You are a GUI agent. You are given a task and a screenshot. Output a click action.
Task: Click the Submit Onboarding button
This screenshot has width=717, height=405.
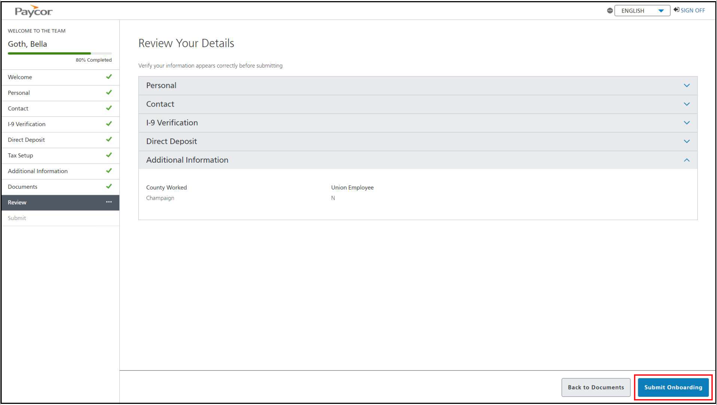673,387
